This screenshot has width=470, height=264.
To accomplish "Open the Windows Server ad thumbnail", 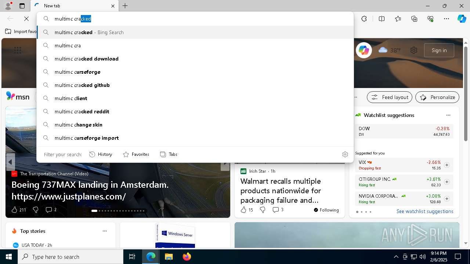I will click(x=175, y=235).
